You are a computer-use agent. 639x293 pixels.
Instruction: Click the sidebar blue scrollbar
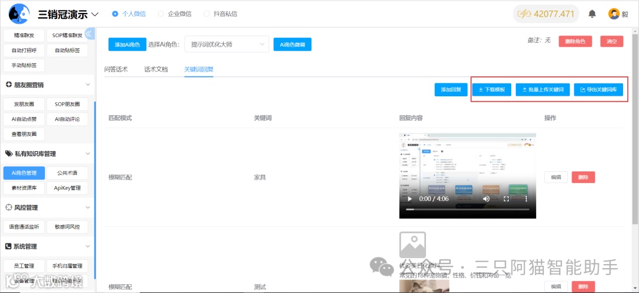(95, 189)
